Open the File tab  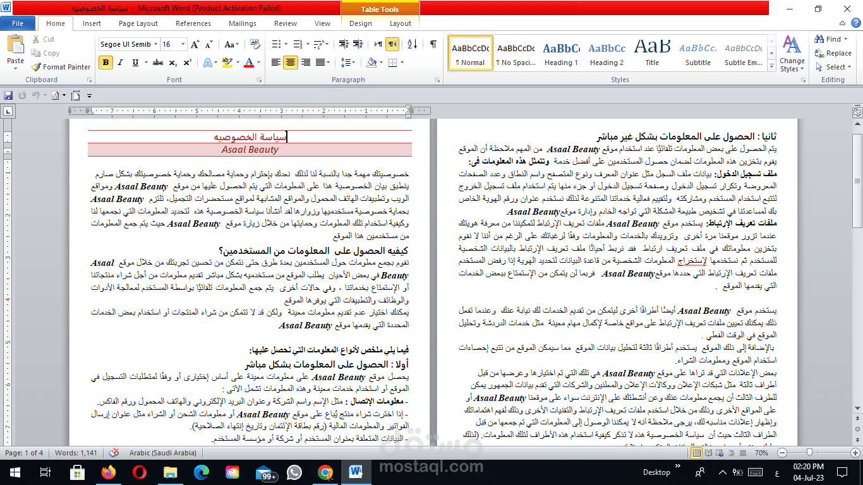click(18, 23)
